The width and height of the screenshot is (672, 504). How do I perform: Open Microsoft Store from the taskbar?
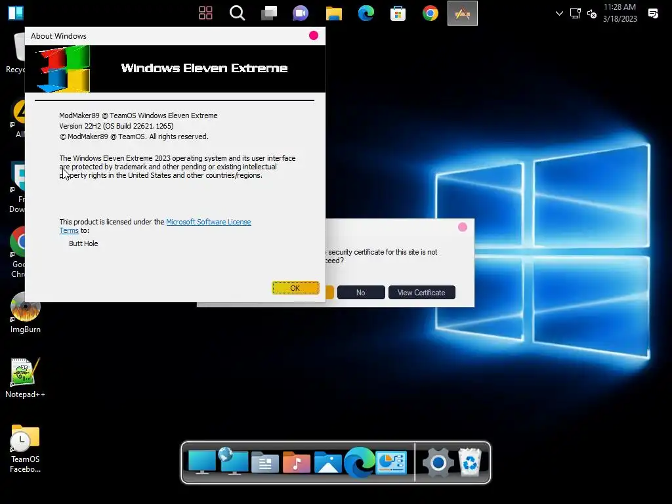tap(398, 13)
